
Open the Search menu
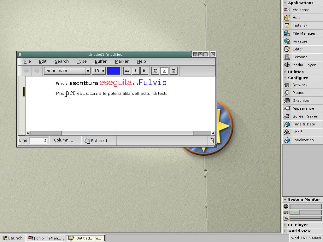tap(62, 61)
